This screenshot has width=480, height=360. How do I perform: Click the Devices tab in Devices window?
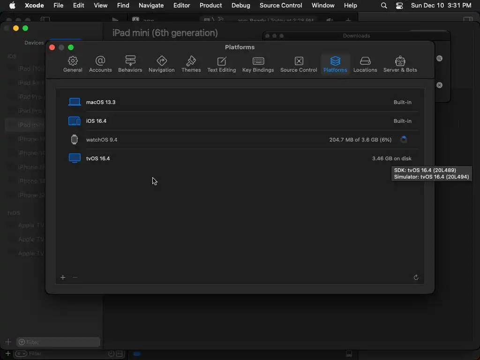click(34, 43)
